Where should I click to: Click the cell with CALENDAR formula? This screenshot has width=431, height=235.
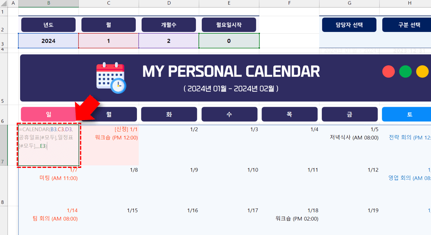coord(49,145)
